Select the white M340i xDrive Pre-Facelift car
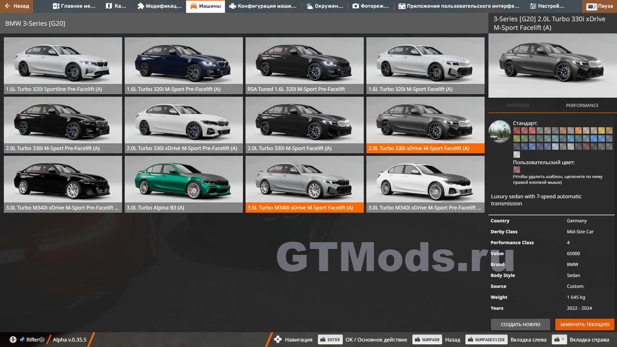The image size is (617, 347). click(x=425, y=184)
